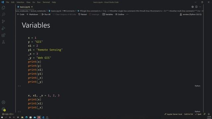Show errors and warnings count in status bar
The image size is (212, 119).
(8, 114)
